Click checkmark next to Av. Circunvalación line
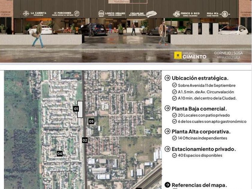 tap(174, 92)
